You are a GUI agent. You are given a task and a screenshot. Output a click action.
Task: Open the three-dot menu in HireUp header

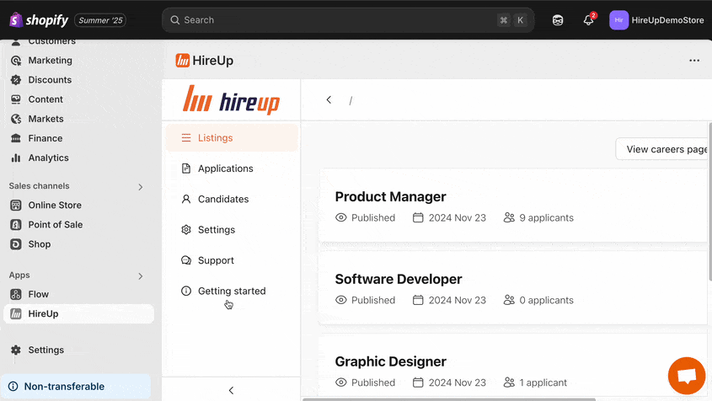tap(694, 61)
